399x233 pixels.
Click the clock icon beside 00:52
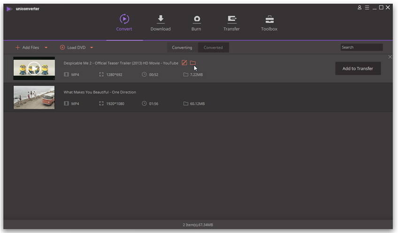pos(144,74)
